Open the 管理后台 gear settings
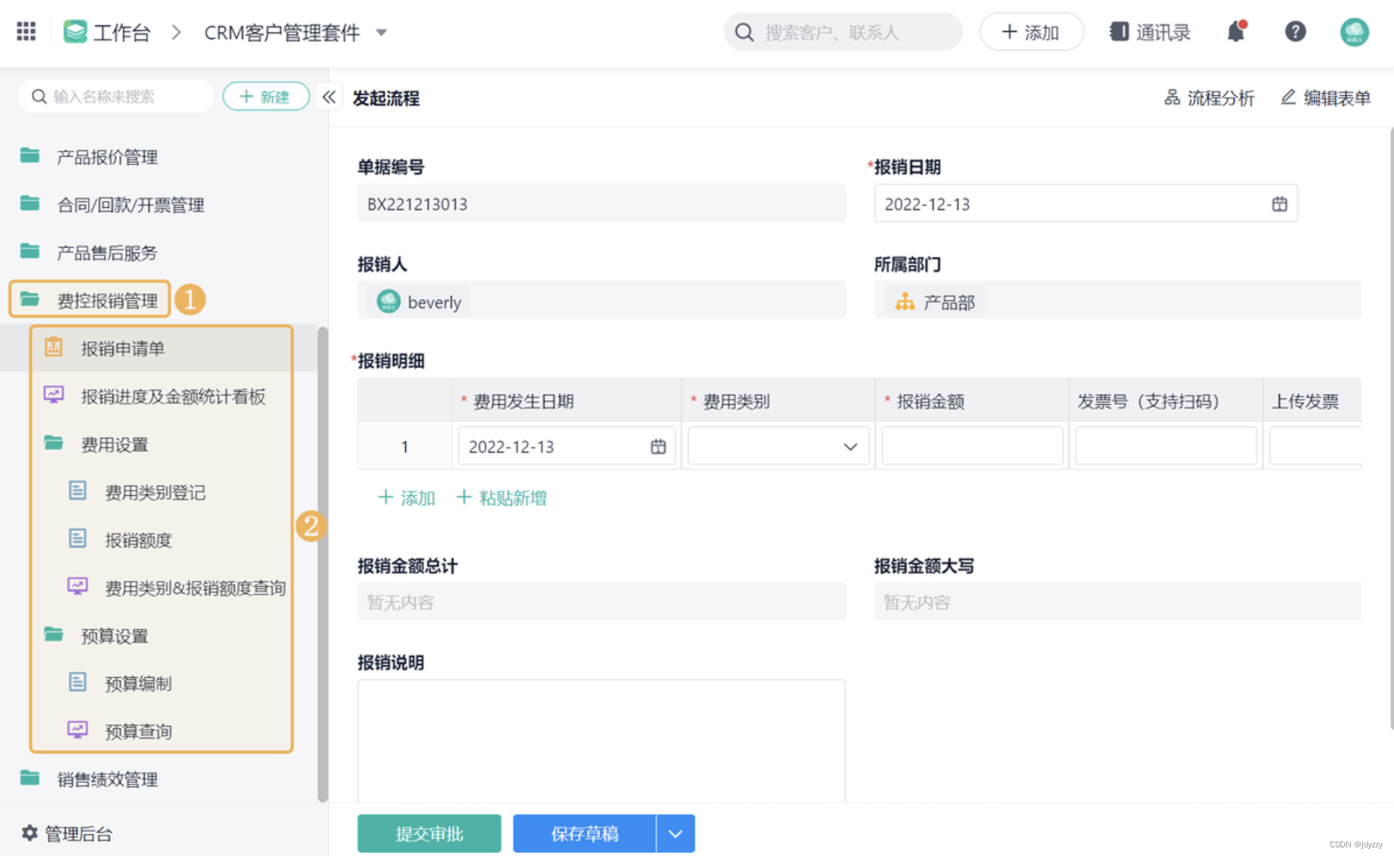Image resolution: width=1394 pixels, height=856 pixels. tap(30, 834)
